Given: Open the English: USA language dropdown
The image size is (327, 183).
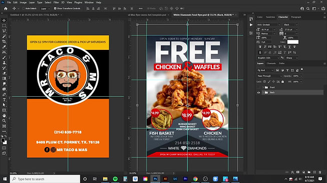Looking at the screenshot, I should [268, 58].
